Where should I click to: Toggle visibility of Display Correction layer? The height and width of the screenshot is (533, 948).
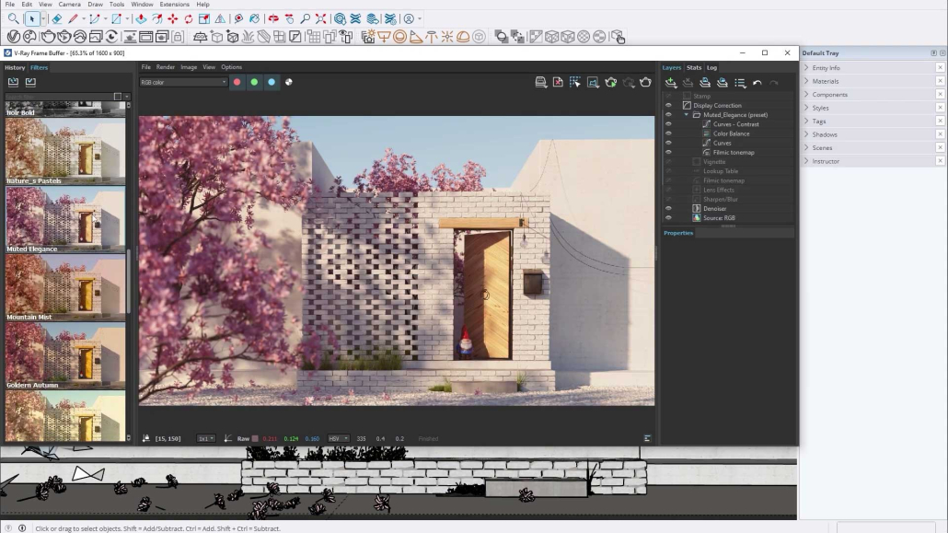point(668,105)
